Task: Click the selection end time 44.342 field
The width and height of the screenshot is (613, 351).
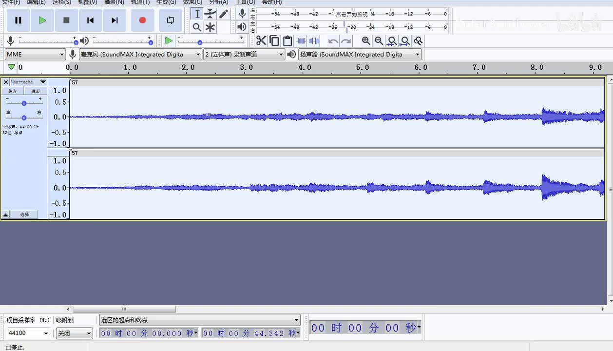Action: pos(251,333)
